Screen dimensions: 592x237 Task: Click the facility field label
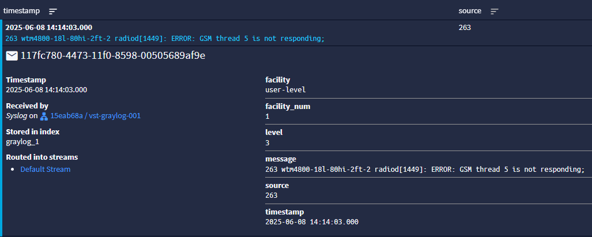point(277,80)
